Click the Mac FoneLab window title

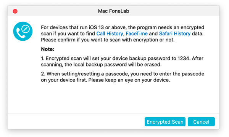[x=113, y=11]
